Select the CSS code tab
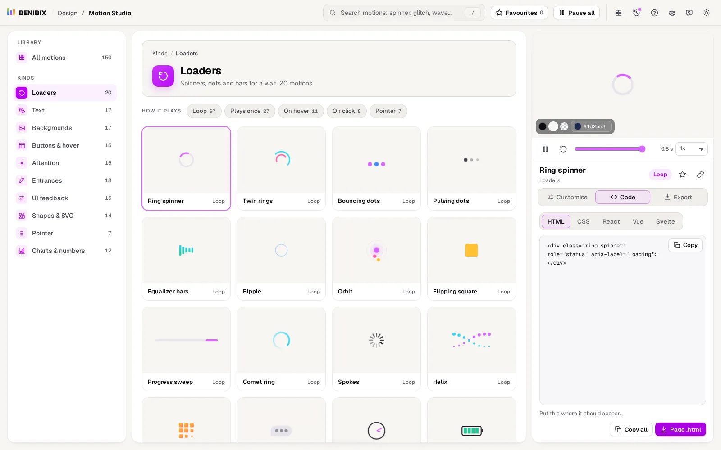 tap(583, 221)
